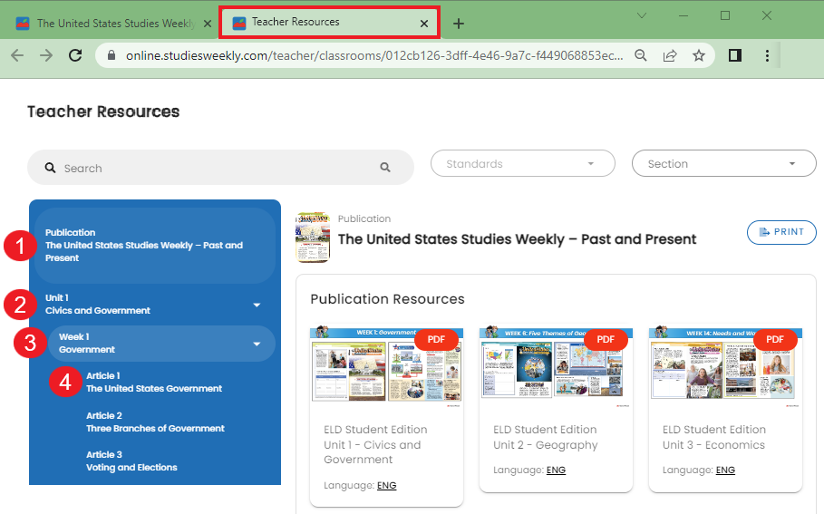Close the Teacher Resources tab
Viewport: 824px width, 514px height.
coord(424,24)
